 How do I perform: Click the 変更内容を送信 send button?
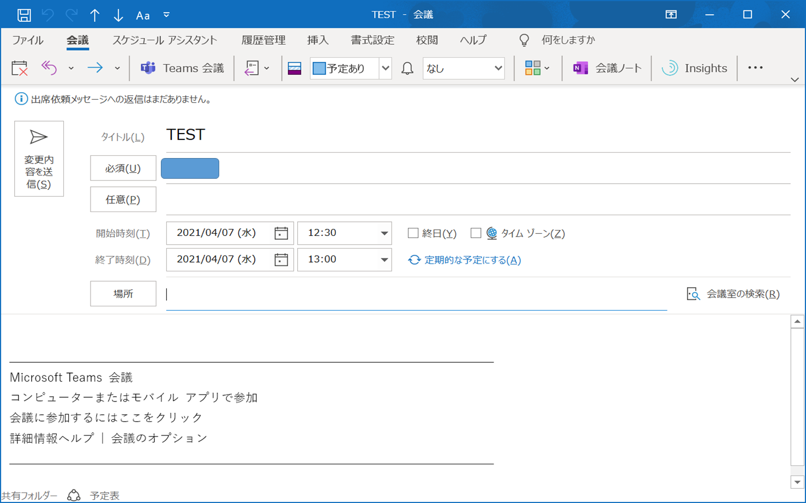[x=39, y=159]
